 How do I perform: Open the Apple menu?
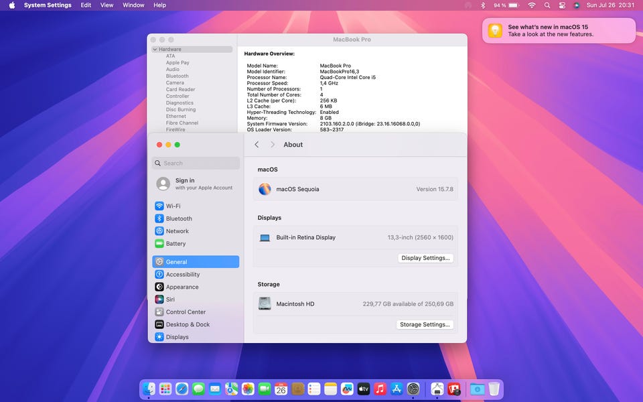click(x=12, y=5)
